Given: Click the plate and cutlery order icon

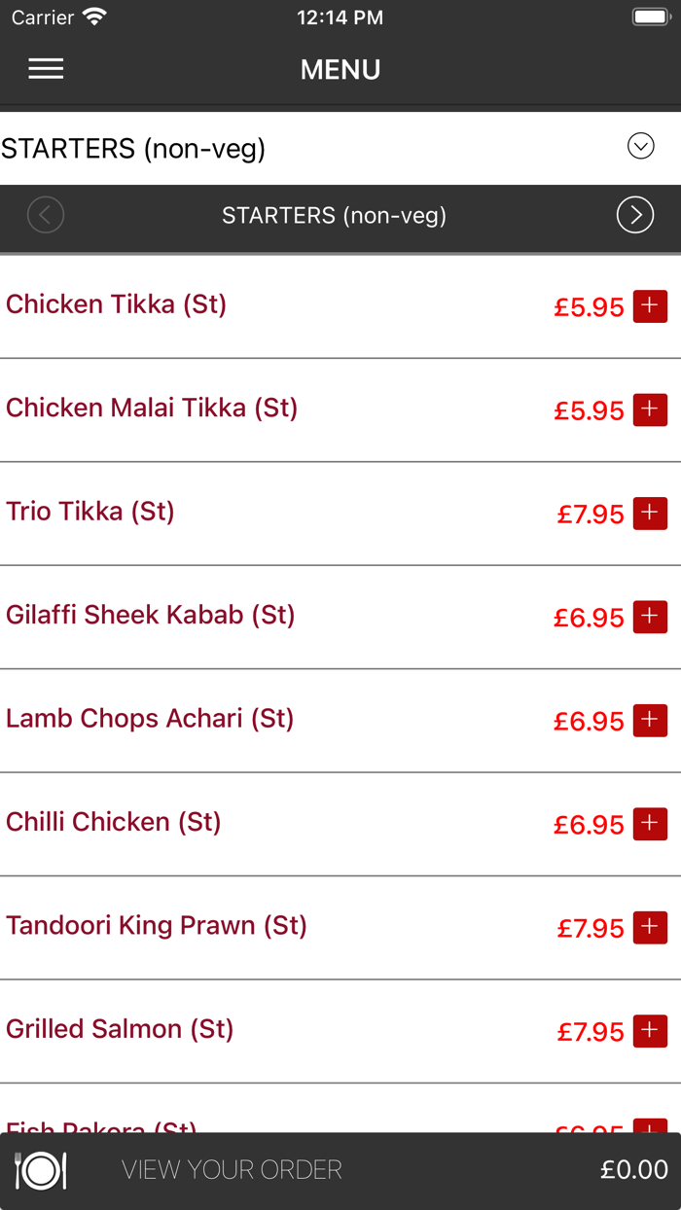Looking at the screenshot, I should coord(40,1170).
